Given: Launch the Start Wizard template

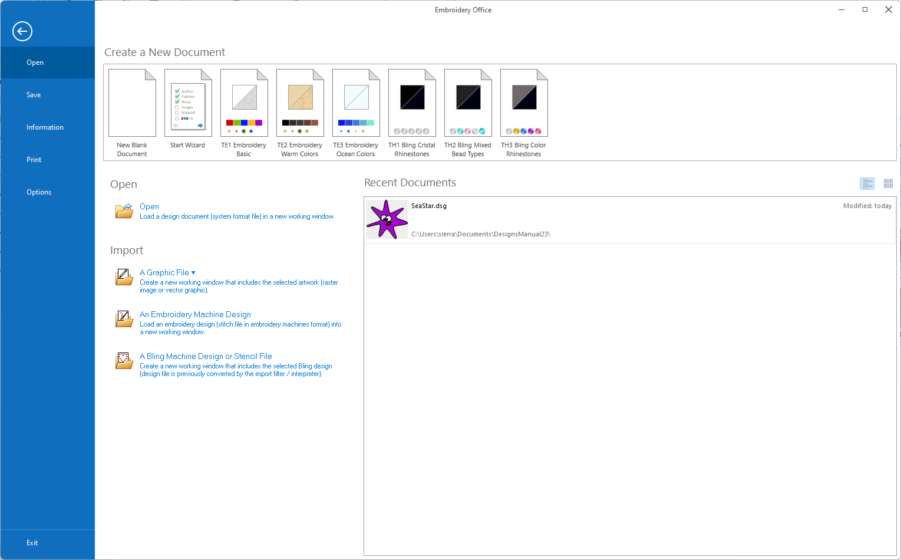Looking at the screenshot, I should pyautogui.click(x=188, y=110).
